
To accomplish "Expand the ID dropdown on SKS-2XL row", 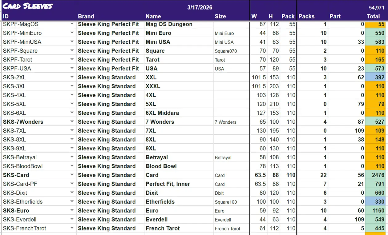I will 72,77.
